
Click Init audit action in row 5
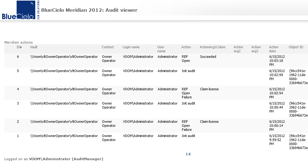(188, 71)
